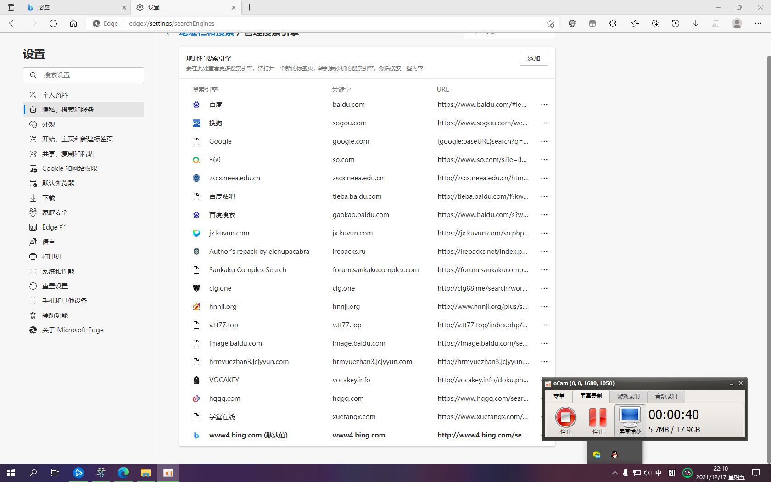771x482 pixels.
Task: Open the Extensions puzzle icon
Action: point(613,23)
